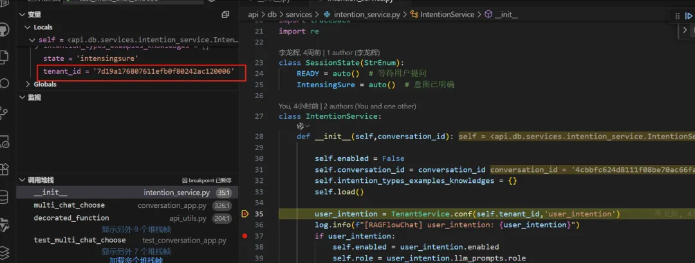Select state = 'intensingsure' variable row
This screenshot has width=695, height=263.
[x=127, y=58]
